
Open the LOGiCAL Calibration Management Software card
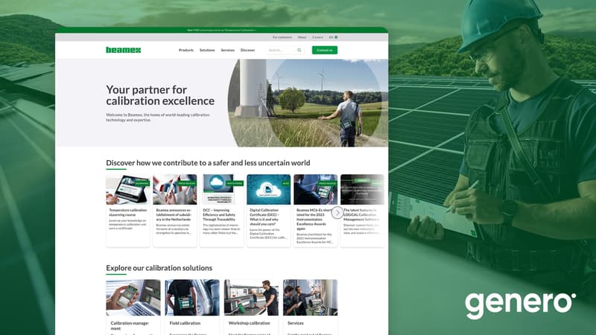coord(362,211)
